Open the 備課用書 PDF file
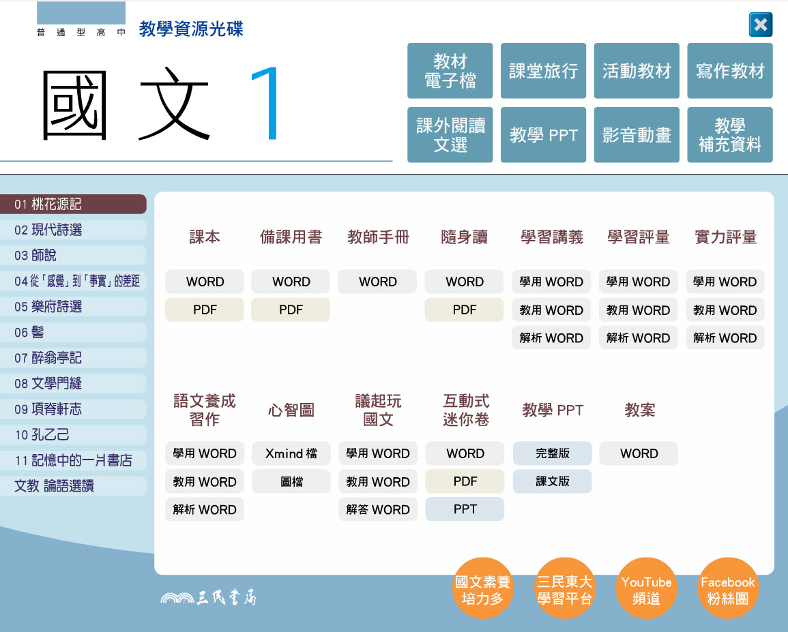 (x=291, y=310)
